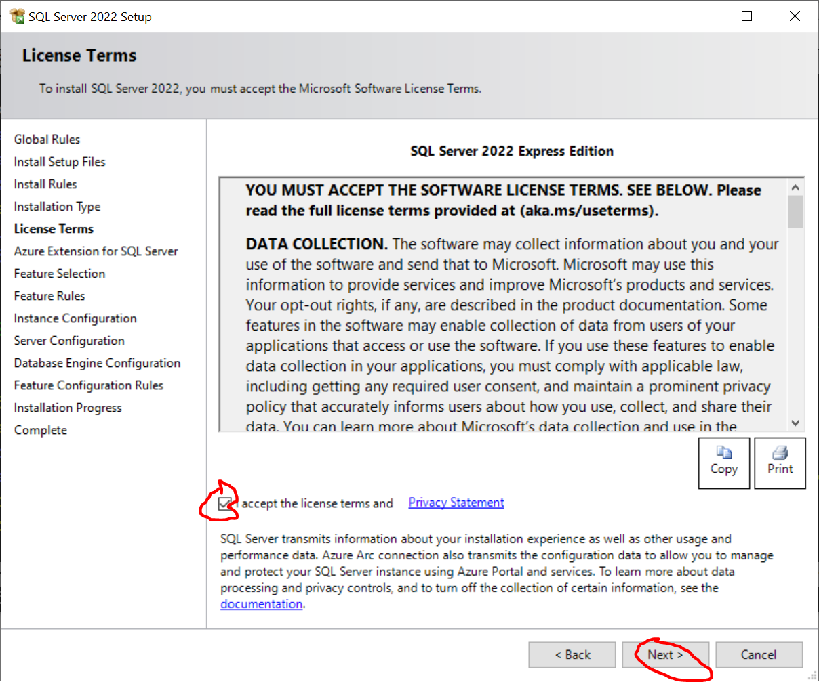Close the SQL Server 2022 Setup window
The image size is (819, 682).
(x=795, y=16)
